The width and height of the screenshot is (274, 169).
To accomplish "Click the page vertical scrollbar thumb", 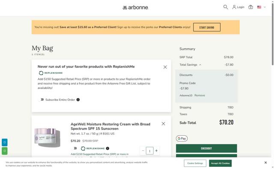I will (x=272, y=34).
